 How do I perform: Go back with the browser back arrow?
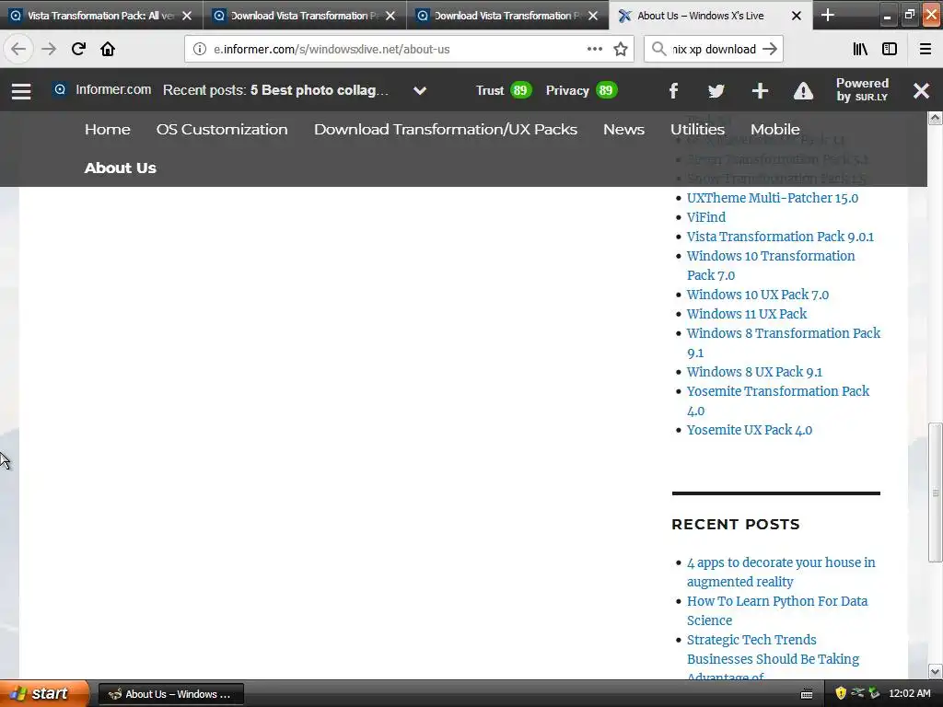18,49
